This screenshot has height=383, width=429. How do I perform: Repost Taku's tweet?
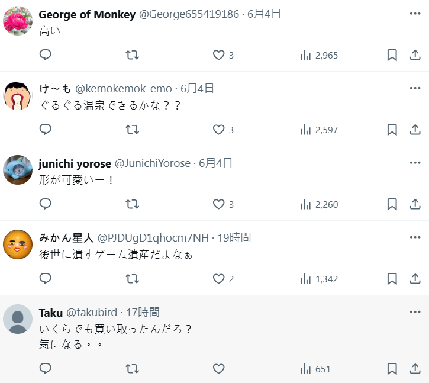click(x=133, y=369)
